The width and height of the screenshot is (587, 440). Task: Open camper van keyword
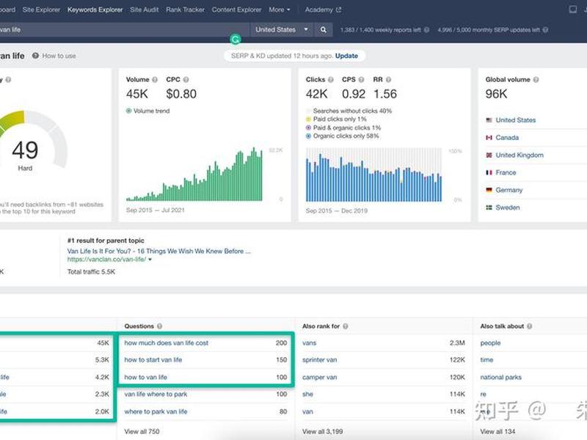319,377
